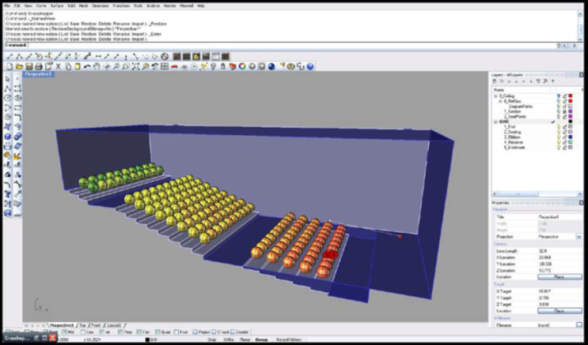Viewport: 588px width, 345px height.
Task: Open the color wheel icon
Action: coord(242,66)
